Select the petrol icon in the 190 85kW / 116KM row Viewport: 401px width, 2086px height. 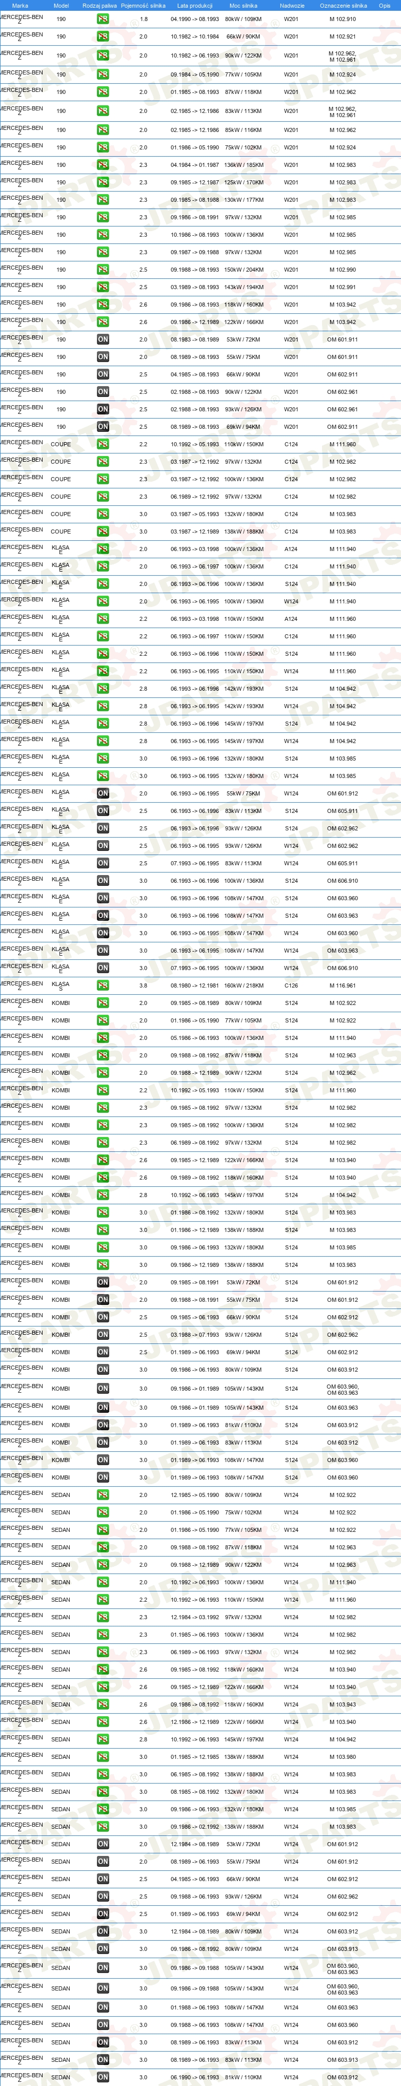click(x=103, y=129)
